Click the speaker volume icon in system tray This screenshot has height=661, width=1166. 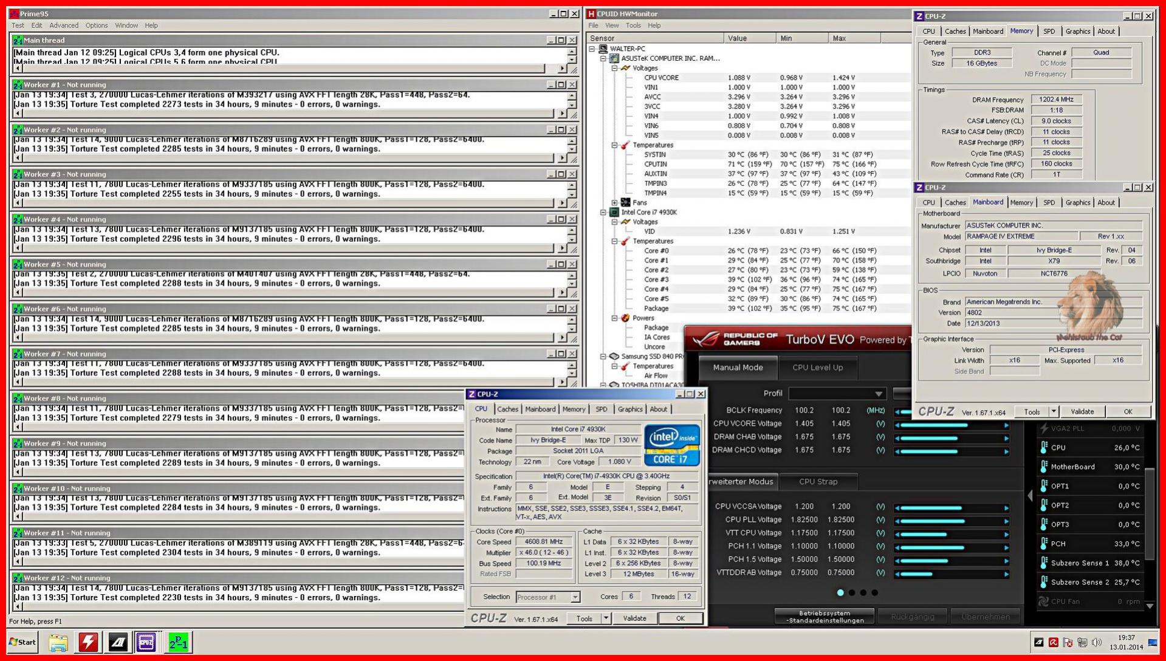point(1096,642)
